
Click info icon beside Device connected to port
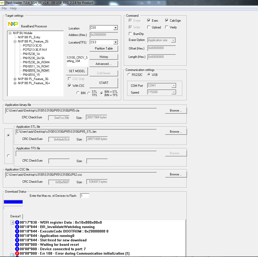pos(17,249)
